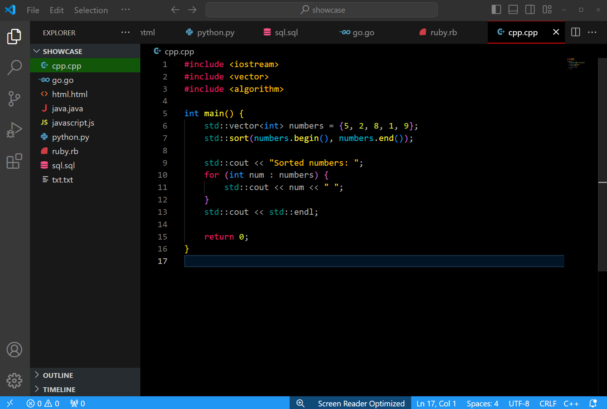Open the Extensions view

tap(14, 161)
